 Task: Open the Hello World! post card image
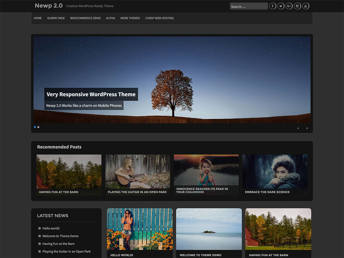click(x=140, y=229)
